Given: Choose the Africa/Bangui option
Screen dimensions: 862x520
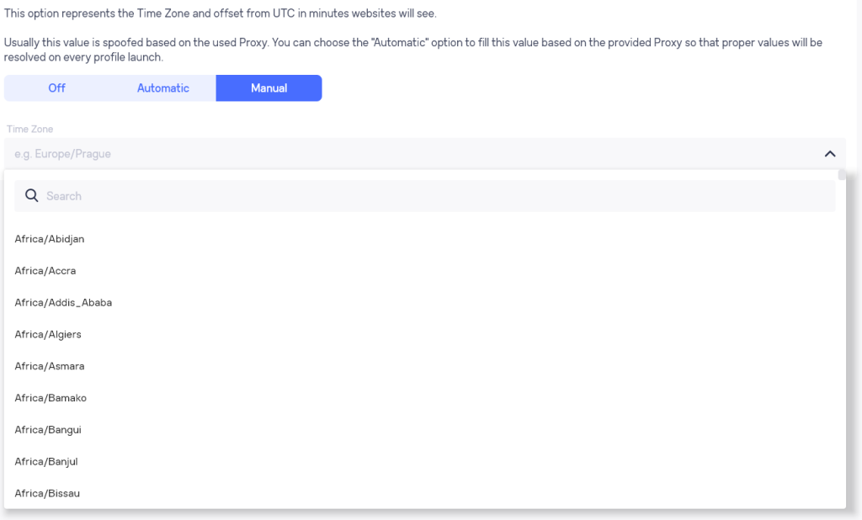Looking at the screenshot, I should coord(424,430).
